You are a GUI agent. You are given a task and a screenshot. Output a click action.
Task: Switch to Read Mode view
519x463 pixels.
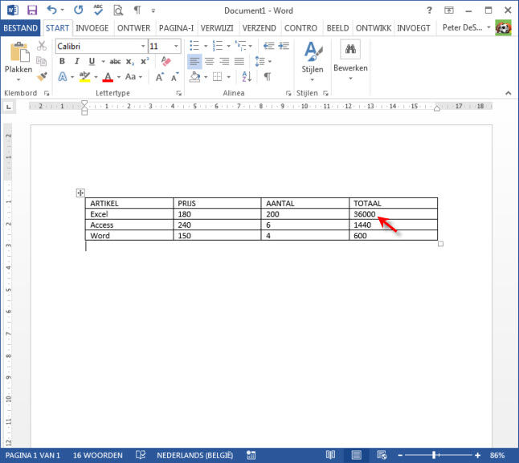(330, 455)
